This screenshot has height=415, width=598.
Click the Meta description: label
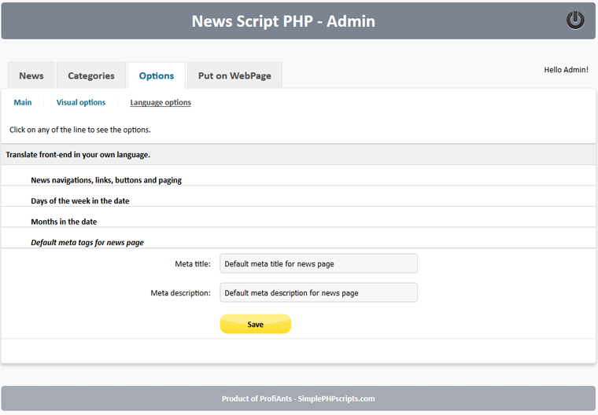pos(180,292)
